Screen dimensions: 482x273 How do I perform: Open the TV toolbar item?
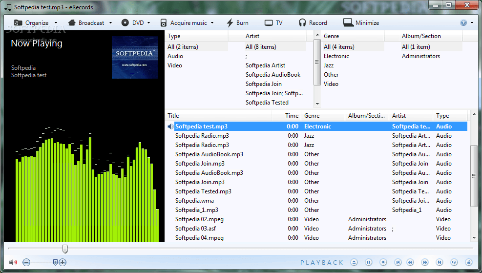pyautogui.click(x=273, y=23)
